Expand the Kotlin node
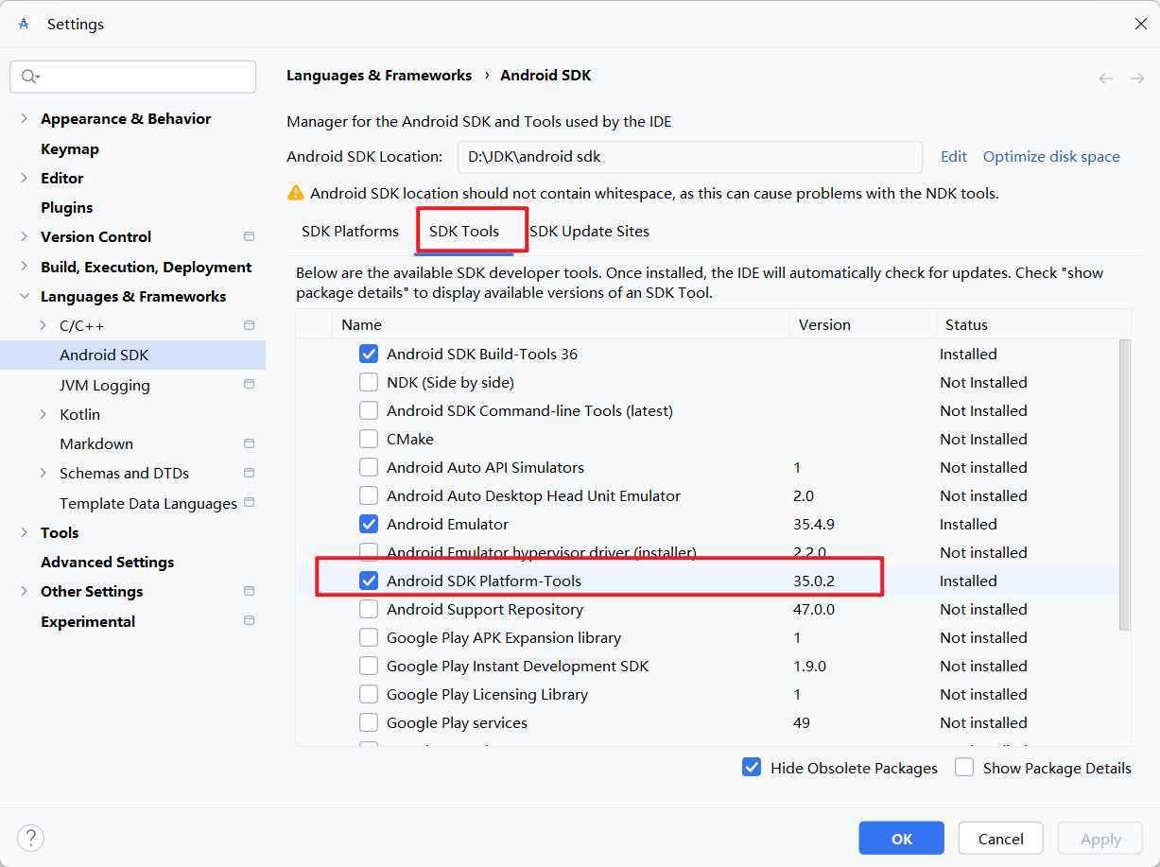Screen dimensions: 1160x867 tap(43, 414)
